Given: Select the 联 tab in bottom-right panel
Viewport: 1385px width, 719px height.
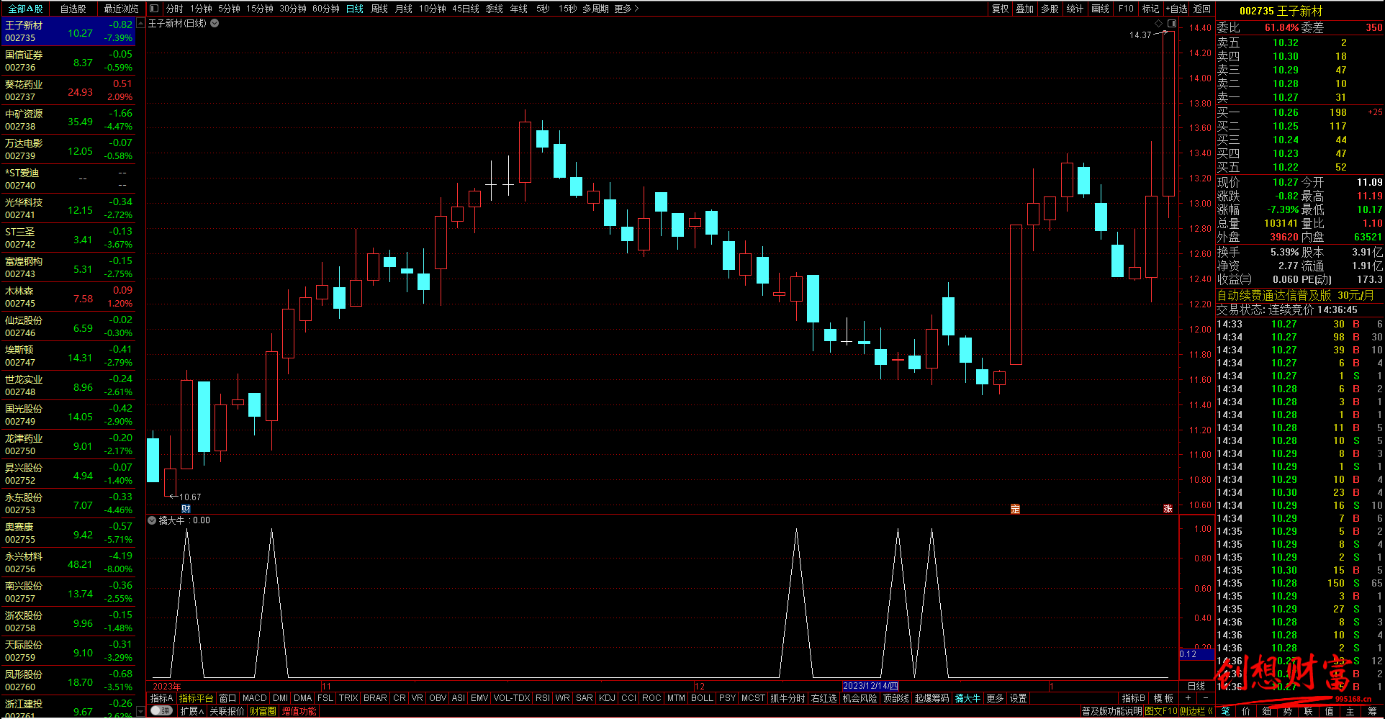Looking at the screenshot, I should click(x=1308, y=711).
